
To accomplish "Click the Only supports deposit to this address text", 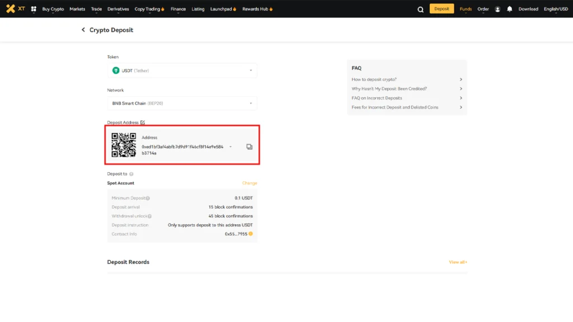I will coord(210,225).
